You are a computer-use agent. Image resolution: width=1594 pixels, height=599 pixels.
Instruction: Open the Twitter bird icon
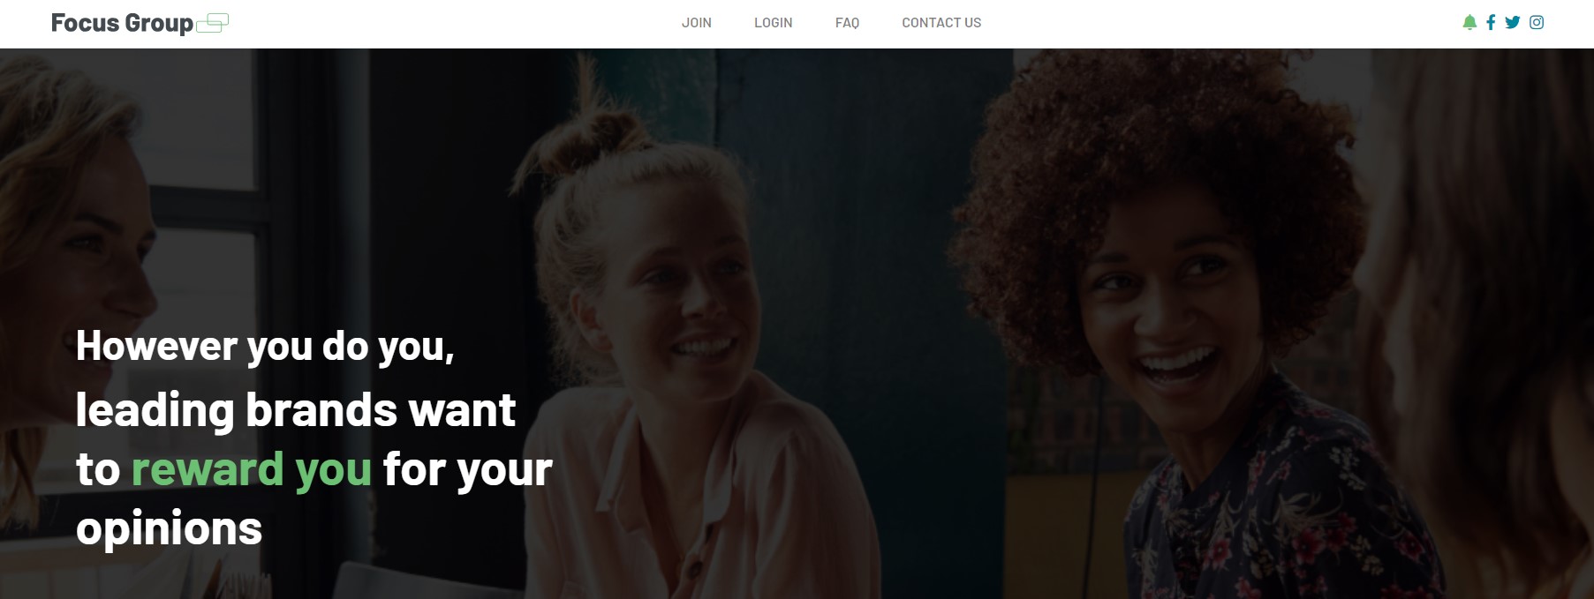tap(1513, 22)
